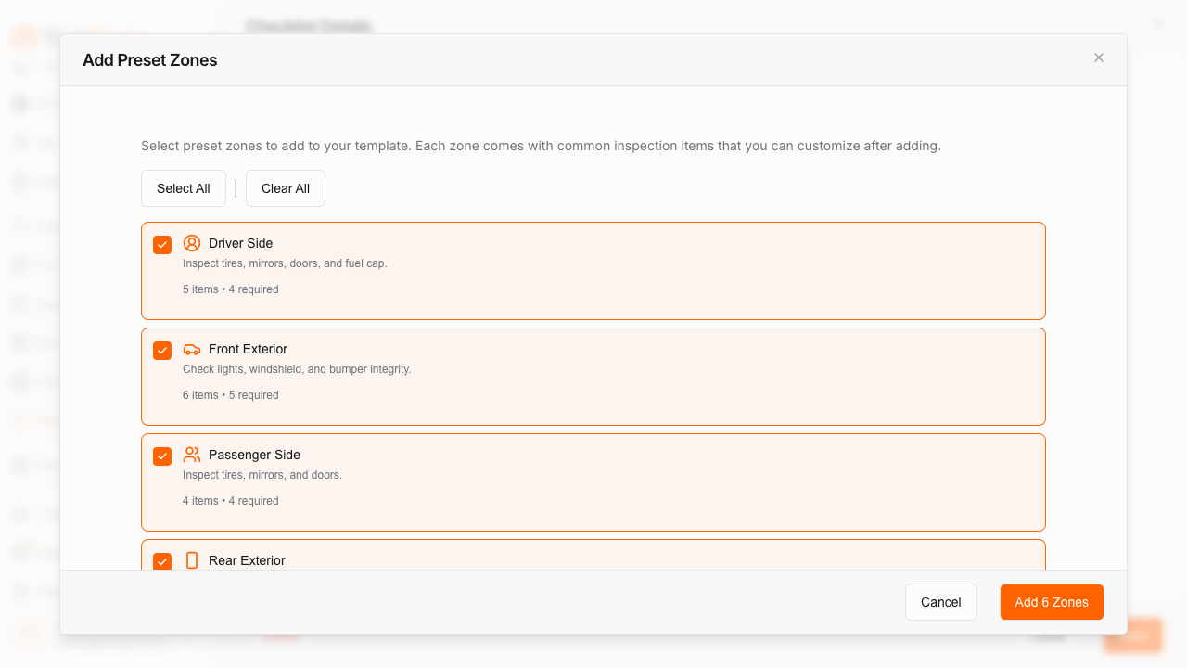Click the "6 items • 5 required" text
Viewport: 1187px width, 668px height.
pyautogui.click(x=230, y=395)
